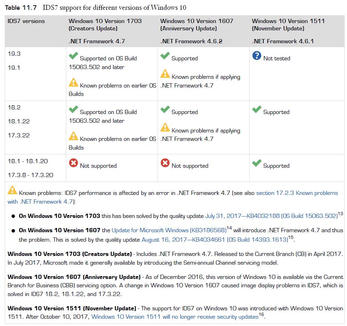This screenshot has width=347, height=326.
Task: Click '(November Update)' in the column header
Action: (278, 29)
